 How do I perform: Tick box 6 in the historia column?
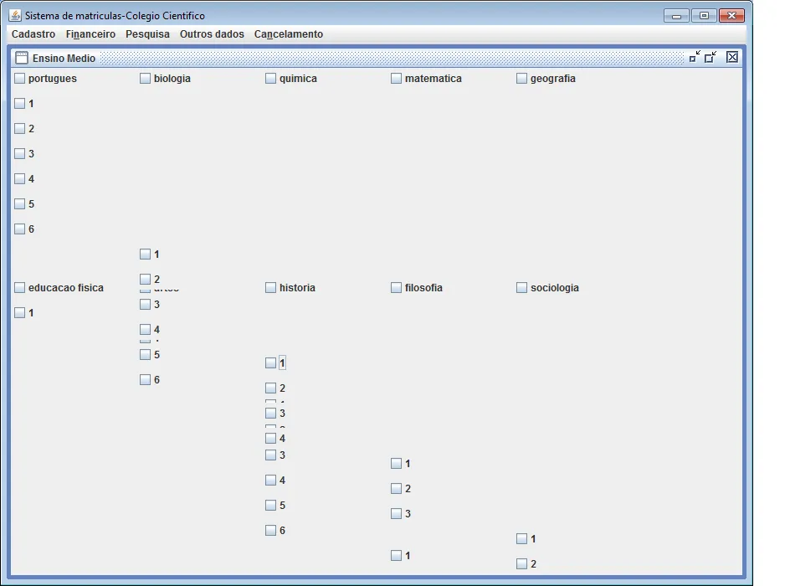[271, 530]
